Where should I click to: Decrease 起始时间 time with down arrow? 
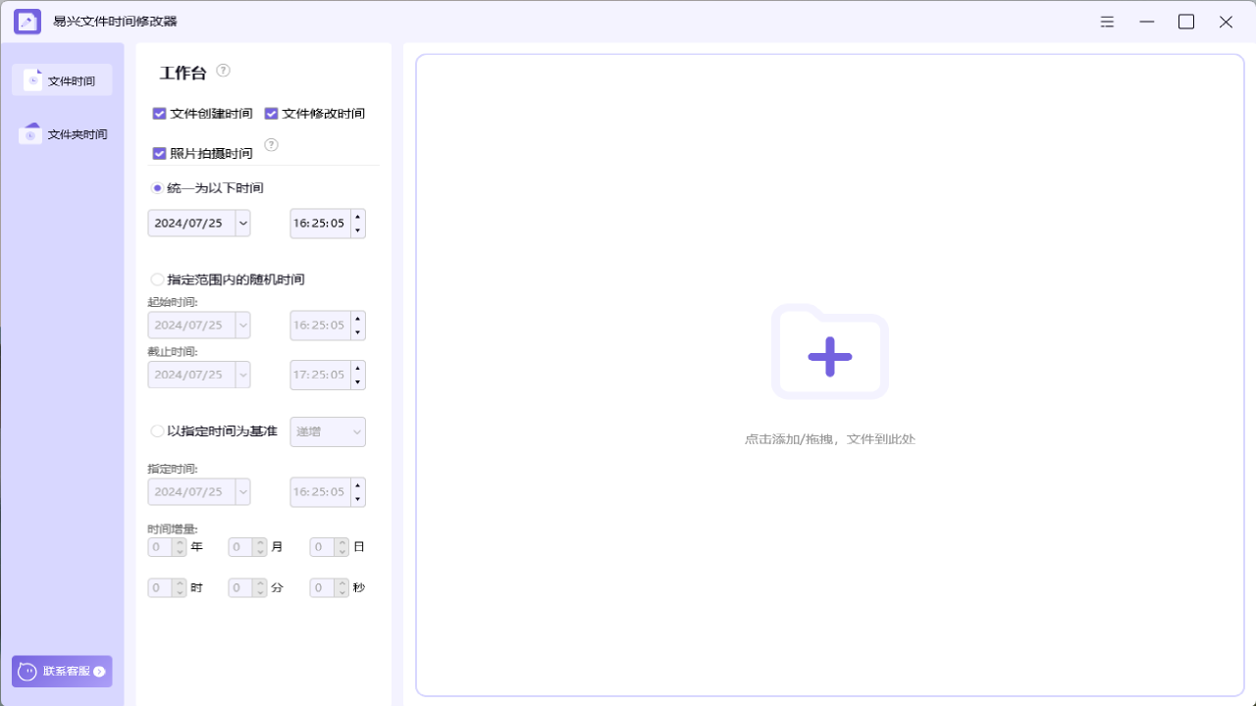[x=358, y=332]
